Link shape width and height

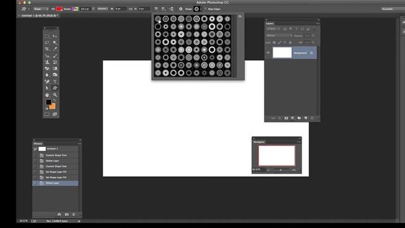pos(131,9)
